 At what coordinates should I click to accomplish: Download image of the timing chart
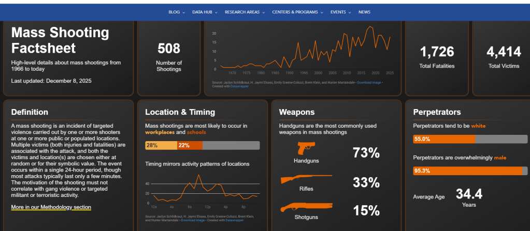pyautogui.click(x=191, y=220)
